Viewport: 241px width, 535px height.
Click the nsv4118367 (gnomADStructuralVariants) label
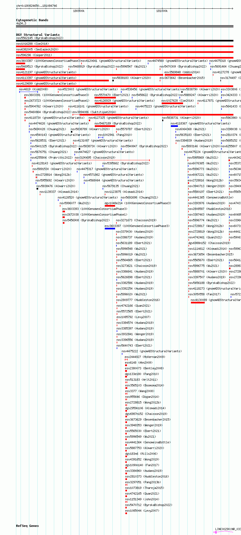201,123
